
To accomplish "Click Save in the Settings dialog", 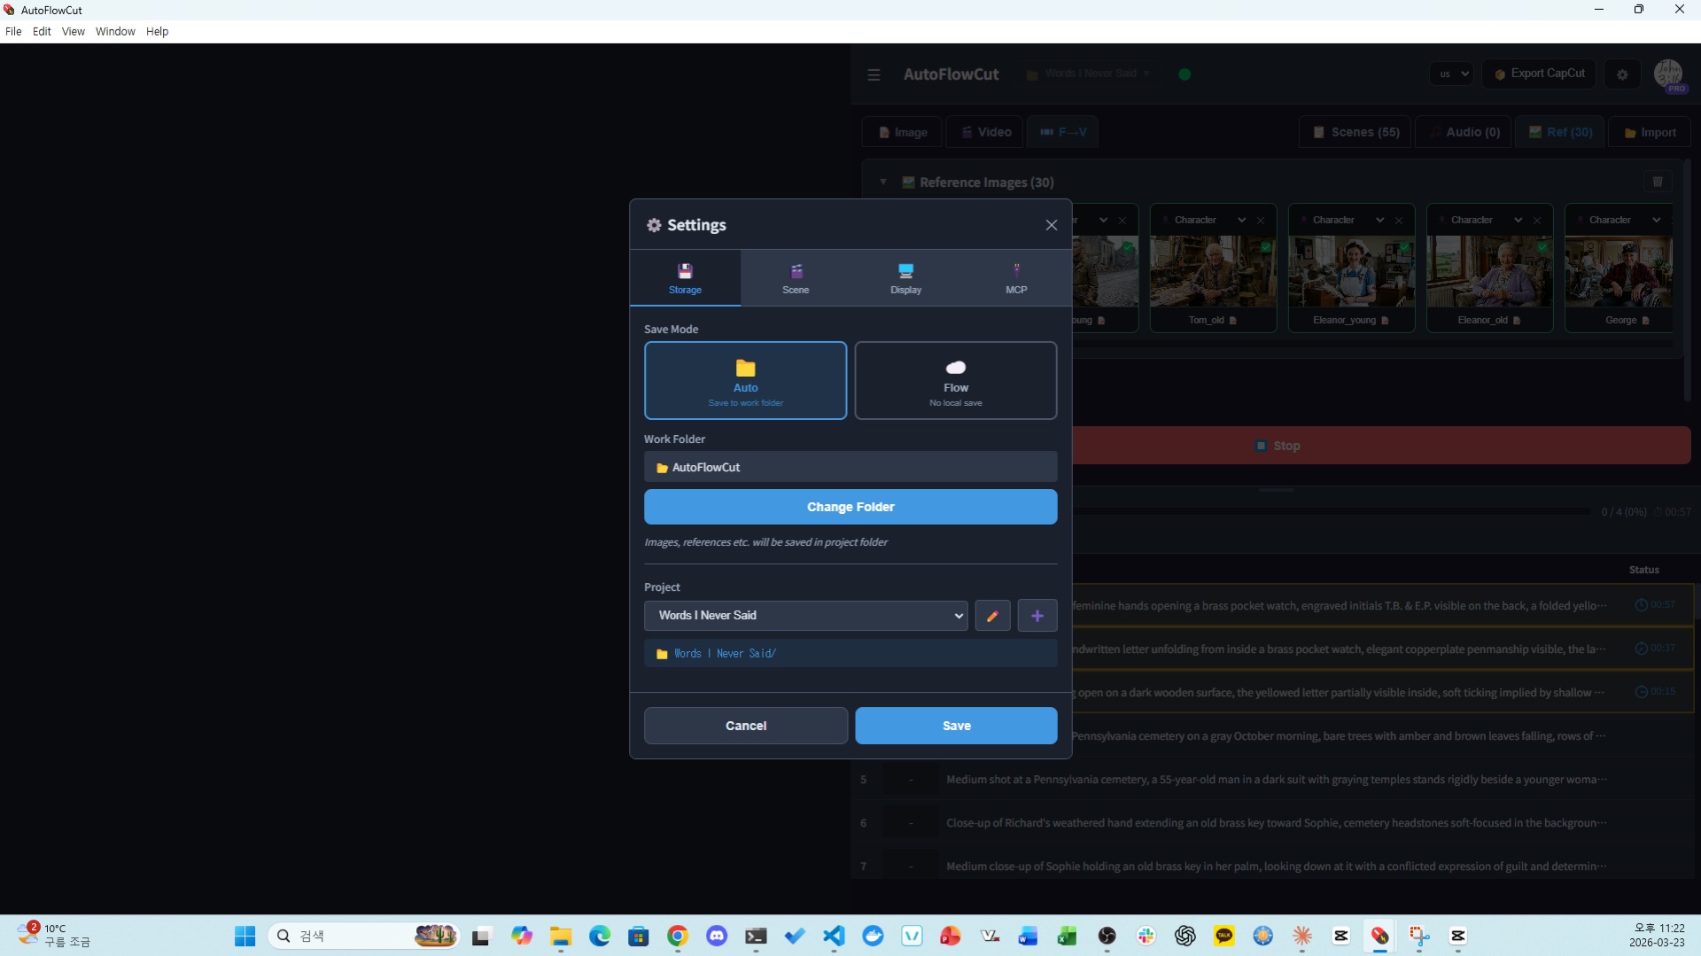I will coord(956,726).
